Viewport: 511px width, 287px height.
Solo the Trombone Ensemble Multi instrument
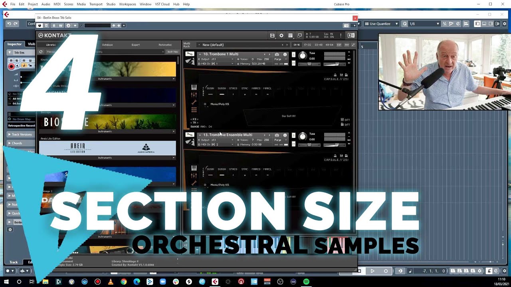(x=293, y=135)
